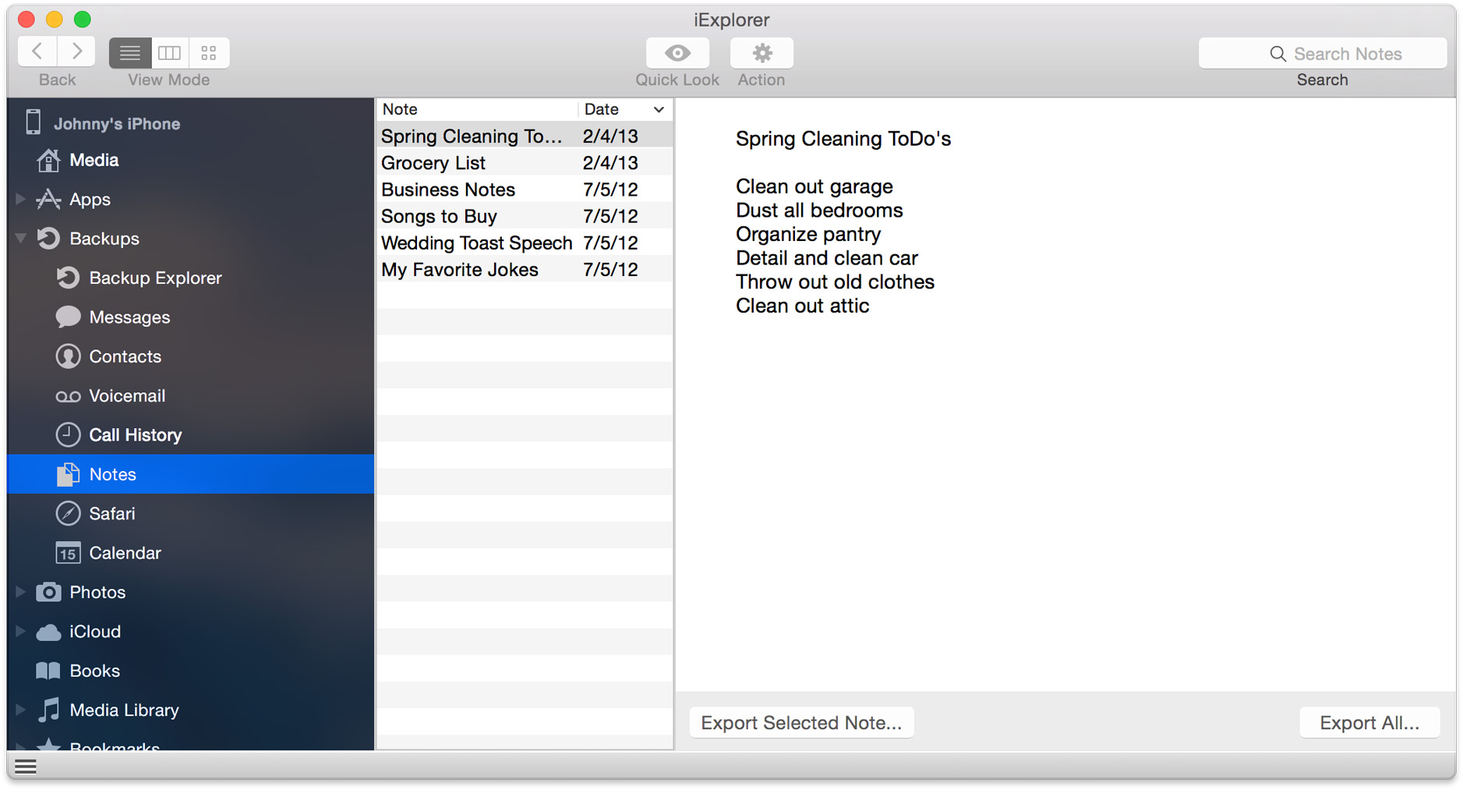Go back with the left arrow

(37, 52)
